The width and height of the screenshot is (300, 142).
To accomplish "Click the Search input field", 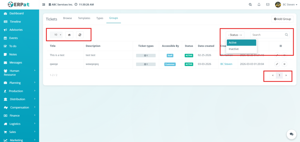I will 267,35.
